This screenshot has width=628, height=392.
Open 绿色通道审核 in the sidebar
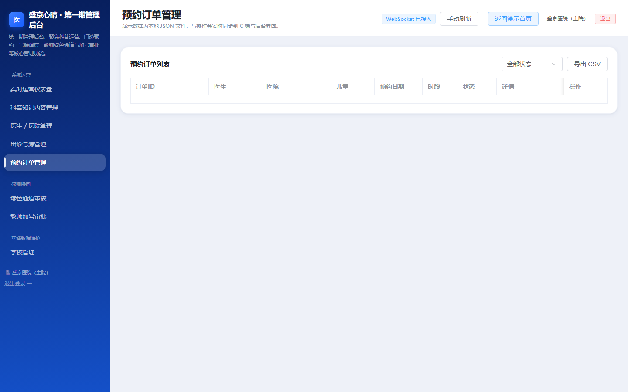55,198
